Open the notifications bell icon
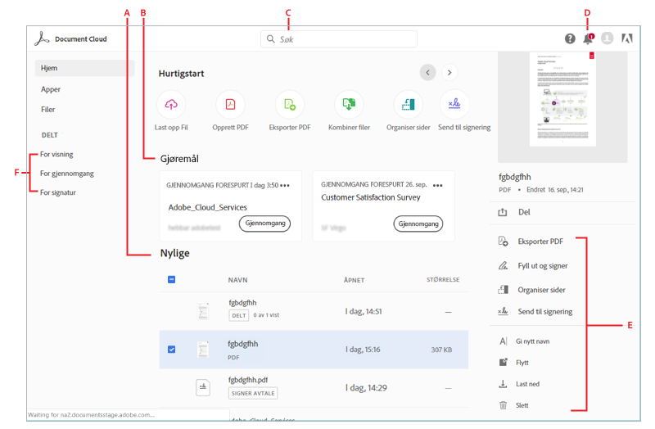Screen dimensions: 655x429 click(x=588, y=38)
